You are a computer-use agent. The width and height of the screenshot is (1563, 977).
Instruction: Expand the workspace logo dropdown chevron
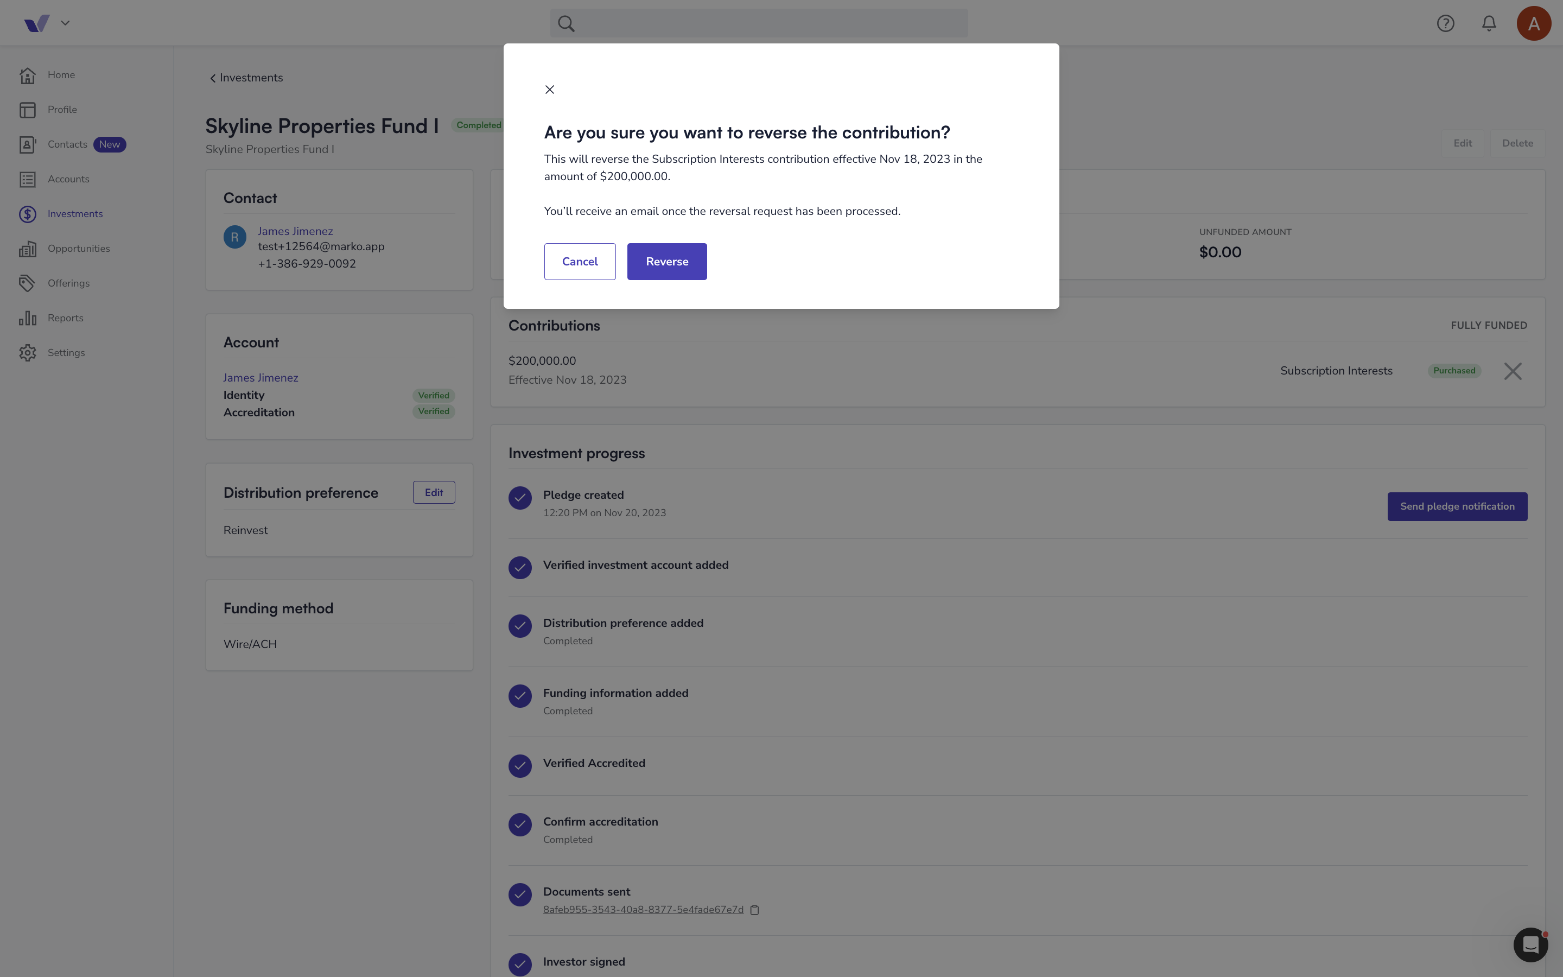65,23
